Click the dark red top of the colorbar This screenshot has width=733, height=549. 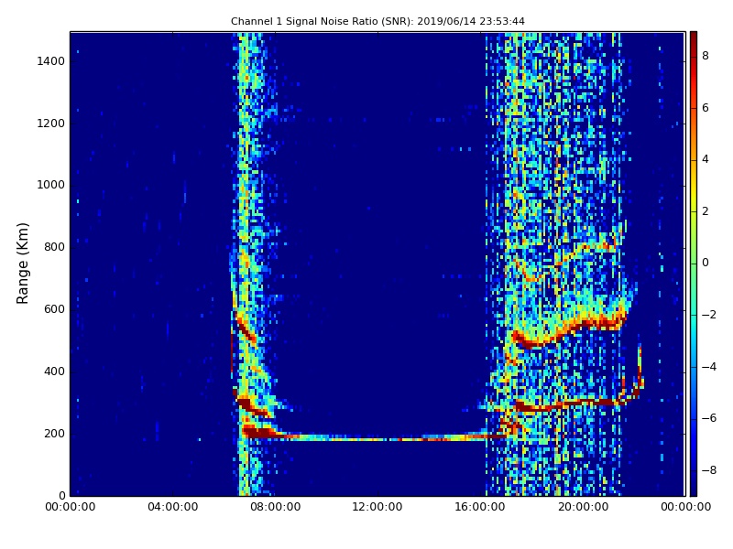click(694, 38)
